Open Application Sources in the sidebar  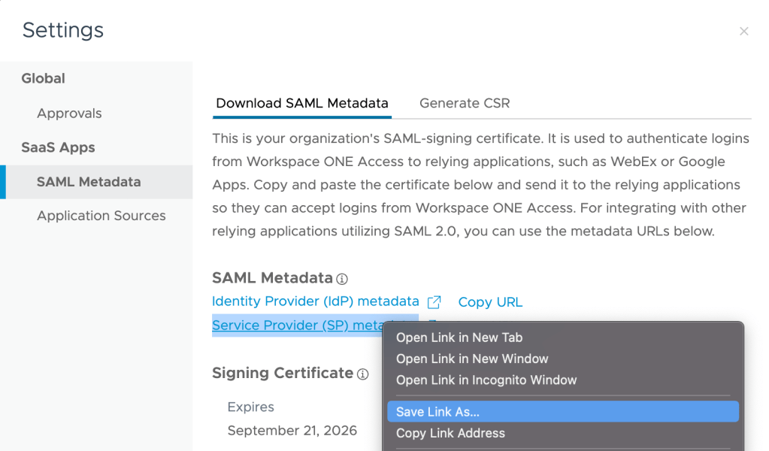tap(101, 216)
